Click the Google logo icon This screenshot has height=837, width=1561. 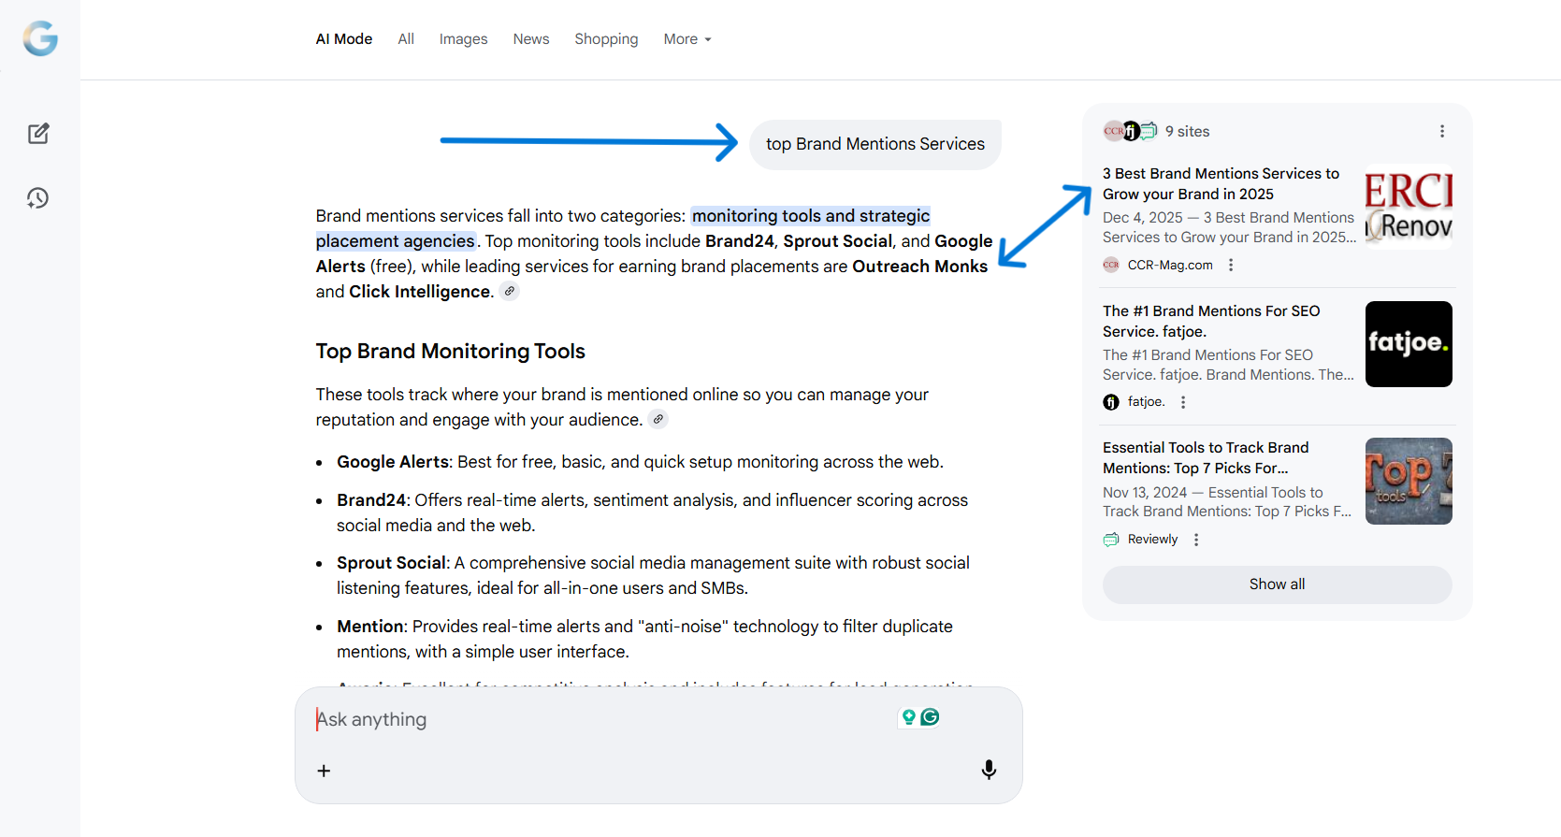pyautogui.click(x=40, y=38)
